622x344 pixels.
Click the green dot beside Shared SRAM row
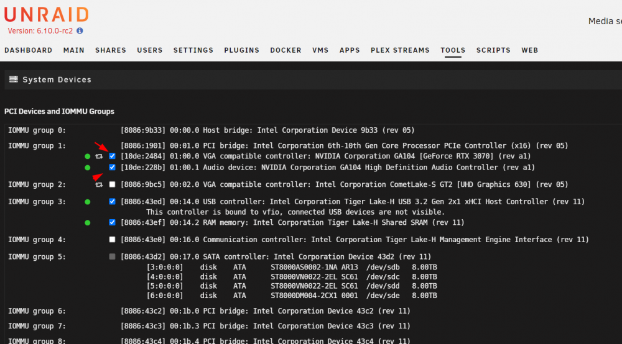87,223
